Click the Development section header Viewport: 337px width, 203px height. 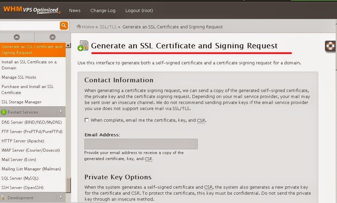point(33,197)
